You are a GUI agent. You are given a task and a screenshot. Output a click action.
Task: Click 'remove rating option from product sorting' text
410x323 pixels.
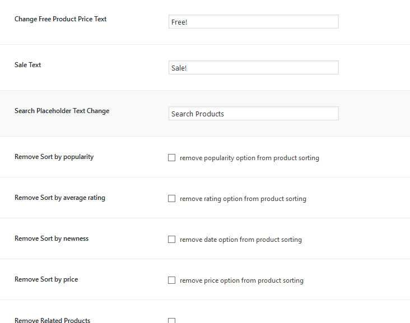[x=243, y=199]
